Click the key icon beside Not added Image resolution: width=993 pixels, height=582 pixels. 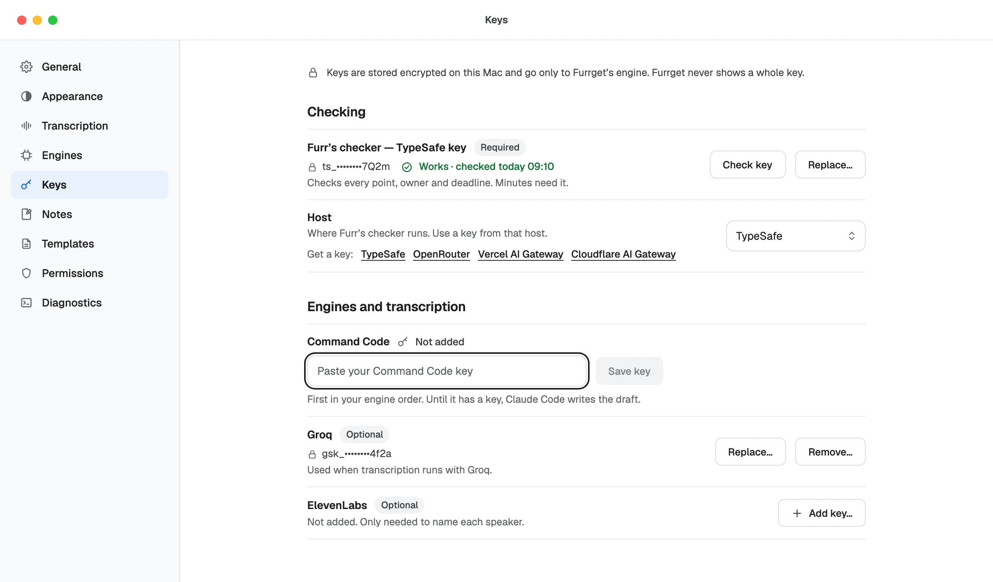[403, 342]
